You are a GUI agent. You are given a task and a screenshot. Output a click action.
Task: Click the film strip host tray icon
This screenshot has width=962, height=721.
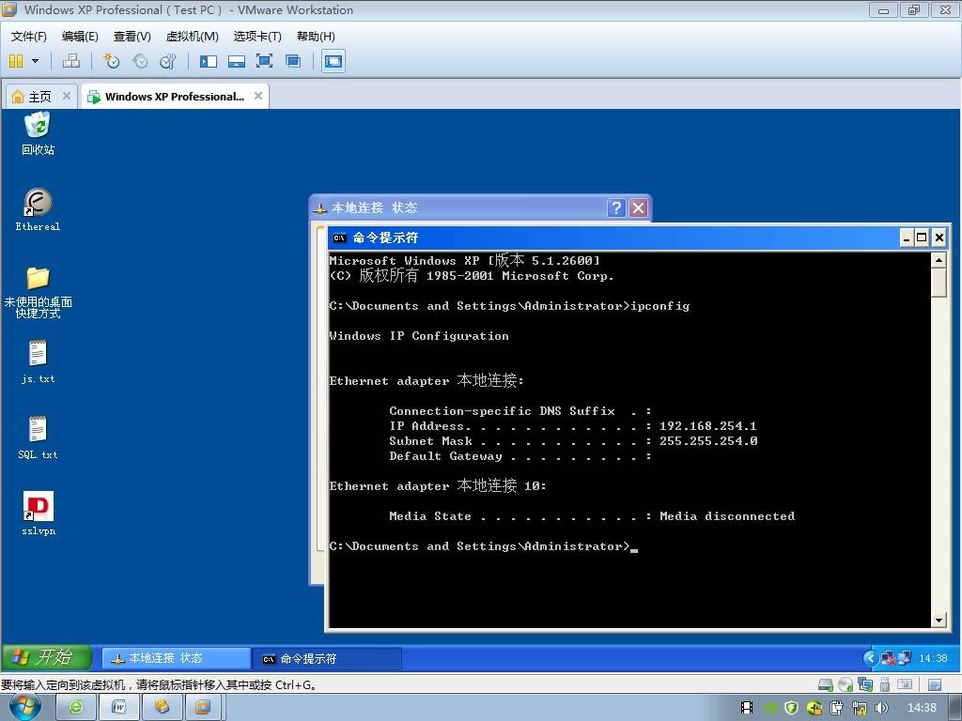[747, 708]
